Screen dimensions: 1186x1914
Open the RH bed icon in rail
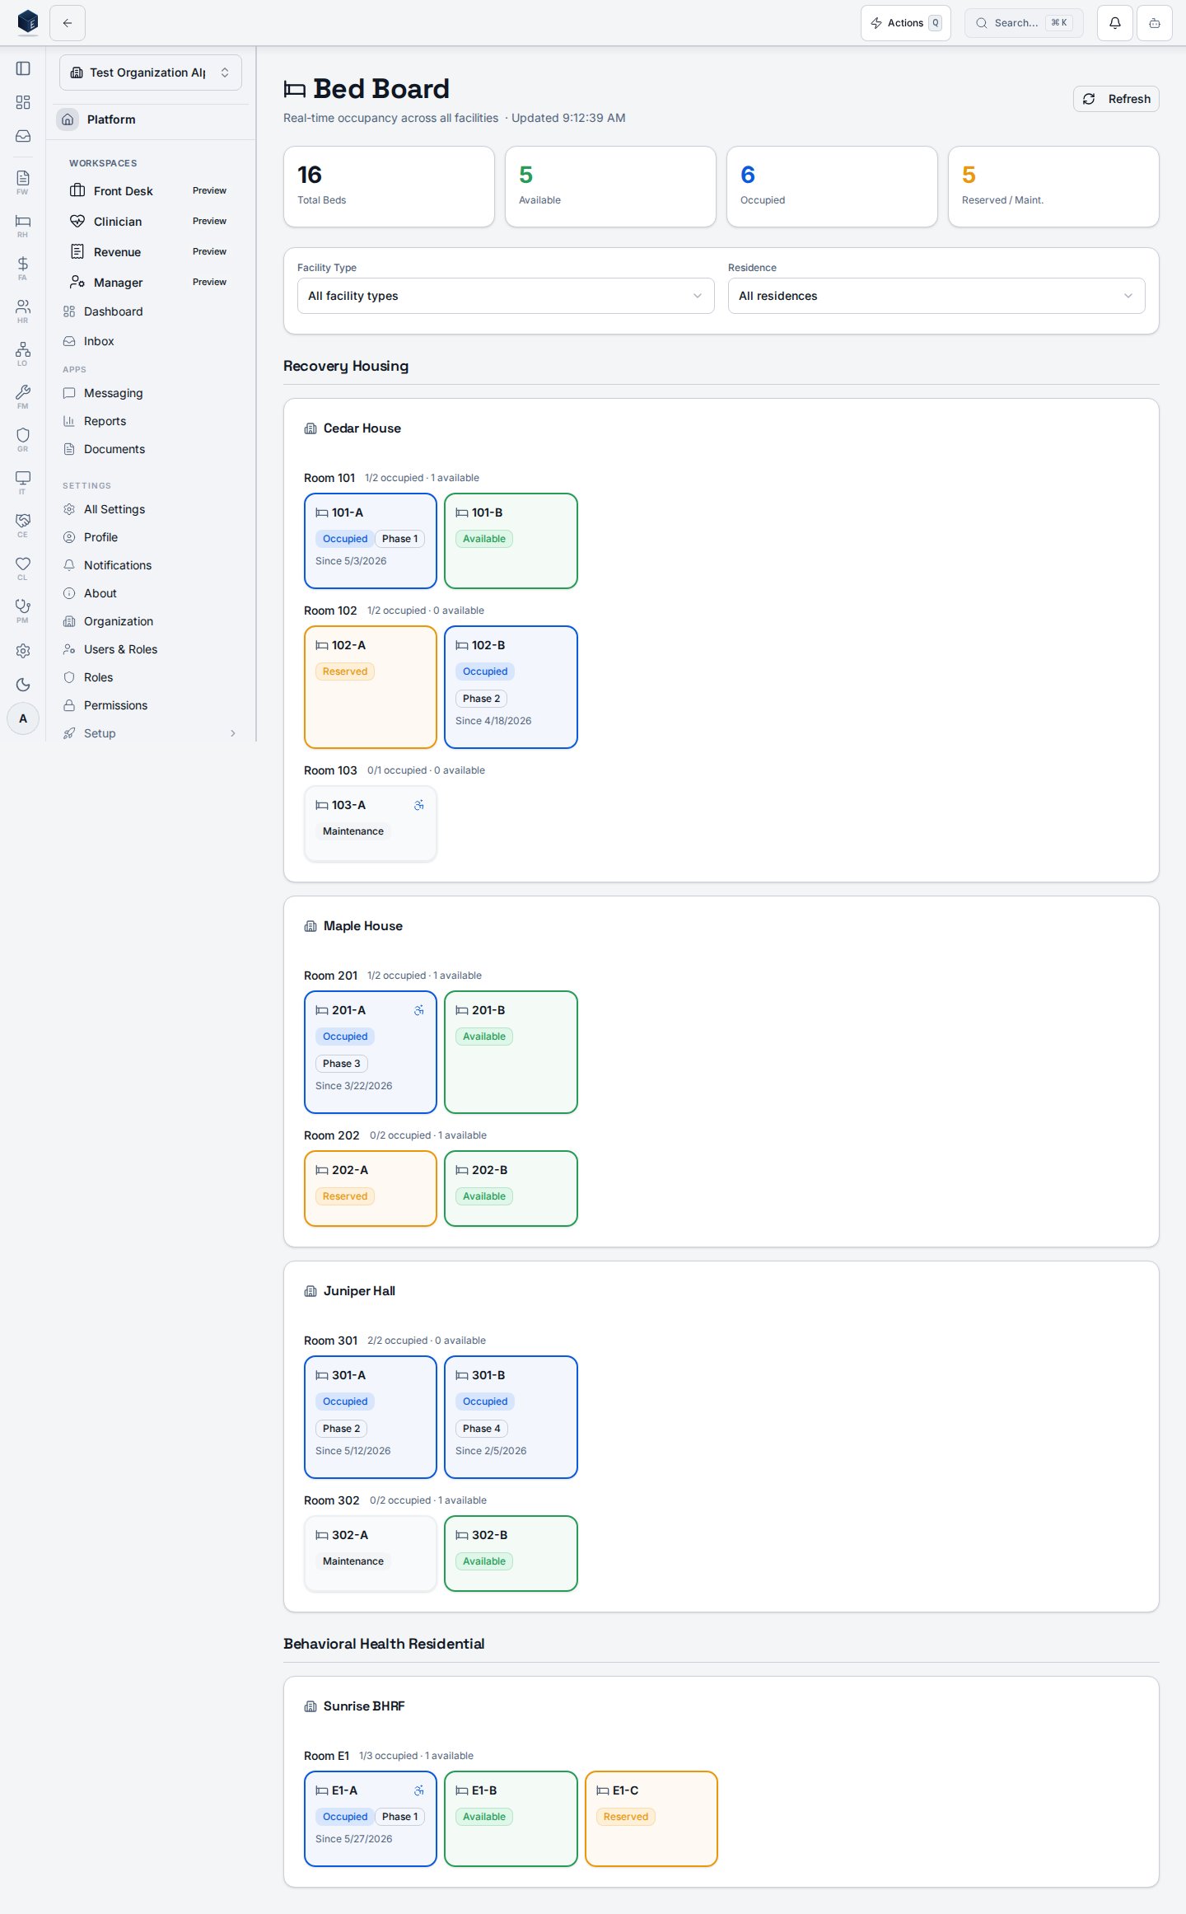tap(23, 225)
